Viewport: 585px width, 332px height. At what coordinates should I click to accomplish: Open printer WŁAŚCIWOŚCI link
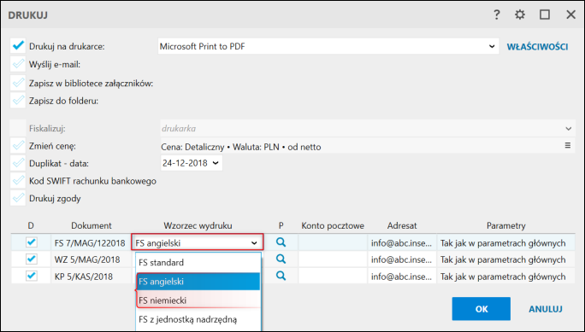[x=537, y=47]
